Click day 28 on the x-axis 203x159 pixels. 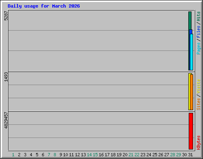pyautogui.click(x=172, y=155)
